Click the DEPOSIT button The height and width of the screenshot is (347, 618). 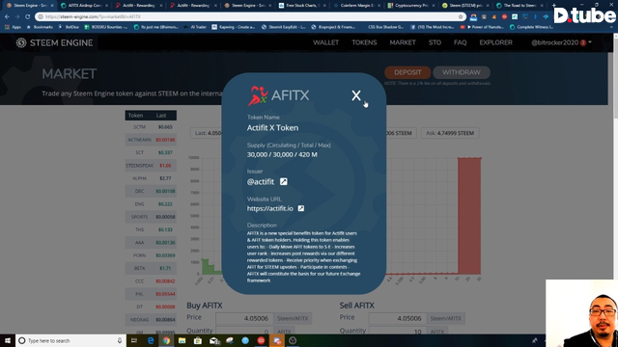pos(407,72)
